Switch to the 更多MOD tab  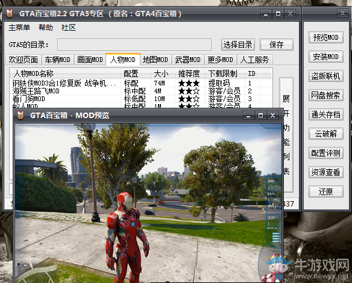tap(220, 60)
